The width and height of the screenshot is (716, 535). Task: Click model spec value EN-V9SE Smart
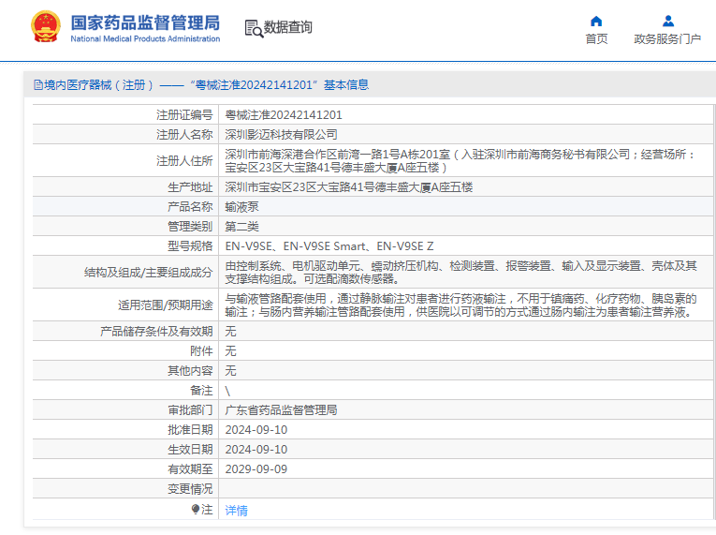pos(325,246)
